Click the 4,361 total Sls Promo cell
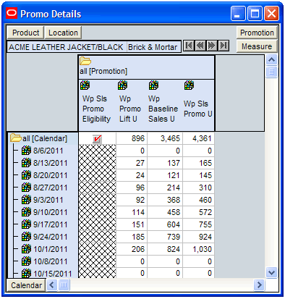285x299 pixels. click(x=198, y=138)
